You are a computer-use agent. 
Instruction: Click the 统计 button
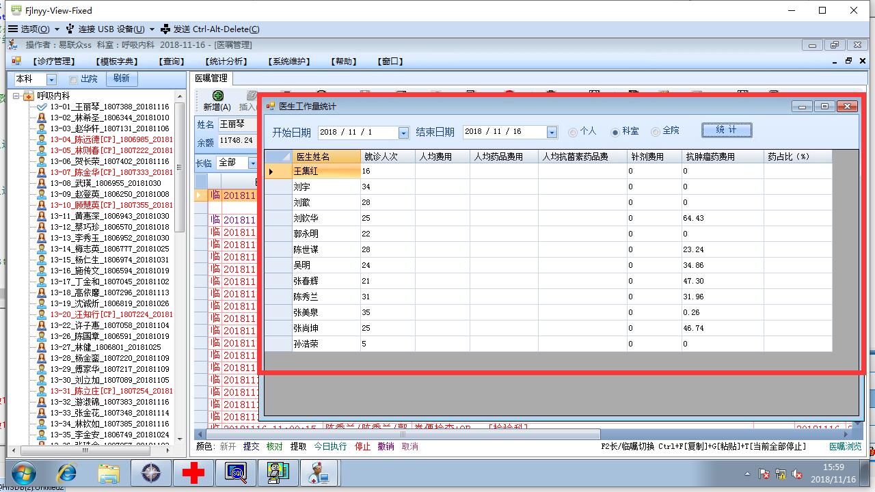727,130
